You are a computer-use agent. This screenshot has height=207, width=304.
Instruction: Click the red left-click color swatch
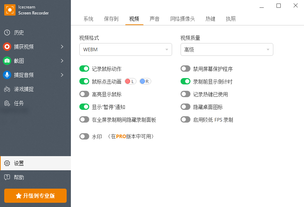[128, 82]
